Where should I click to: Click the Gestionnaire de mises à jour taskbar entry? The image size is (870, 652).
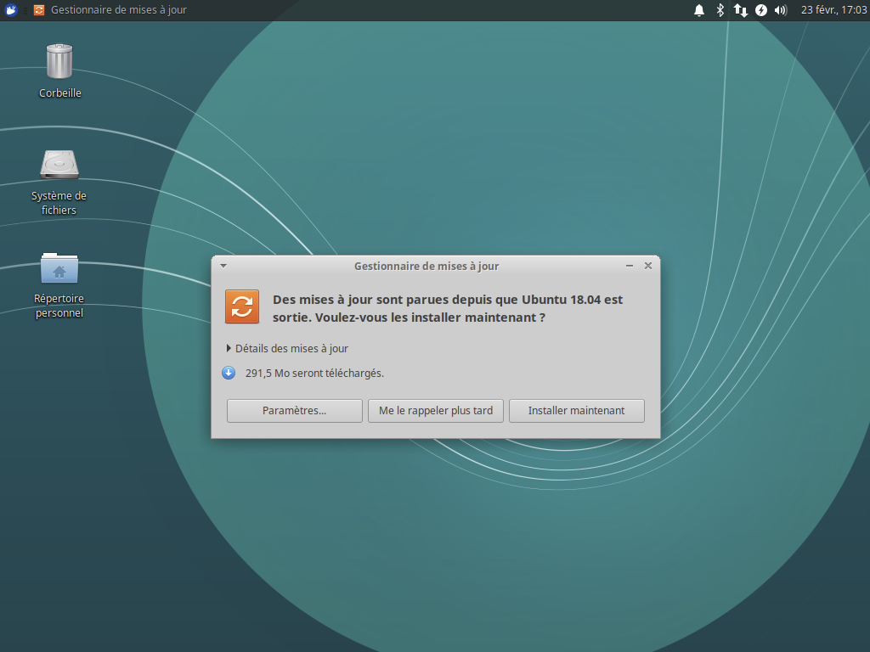tap(110, 10)
